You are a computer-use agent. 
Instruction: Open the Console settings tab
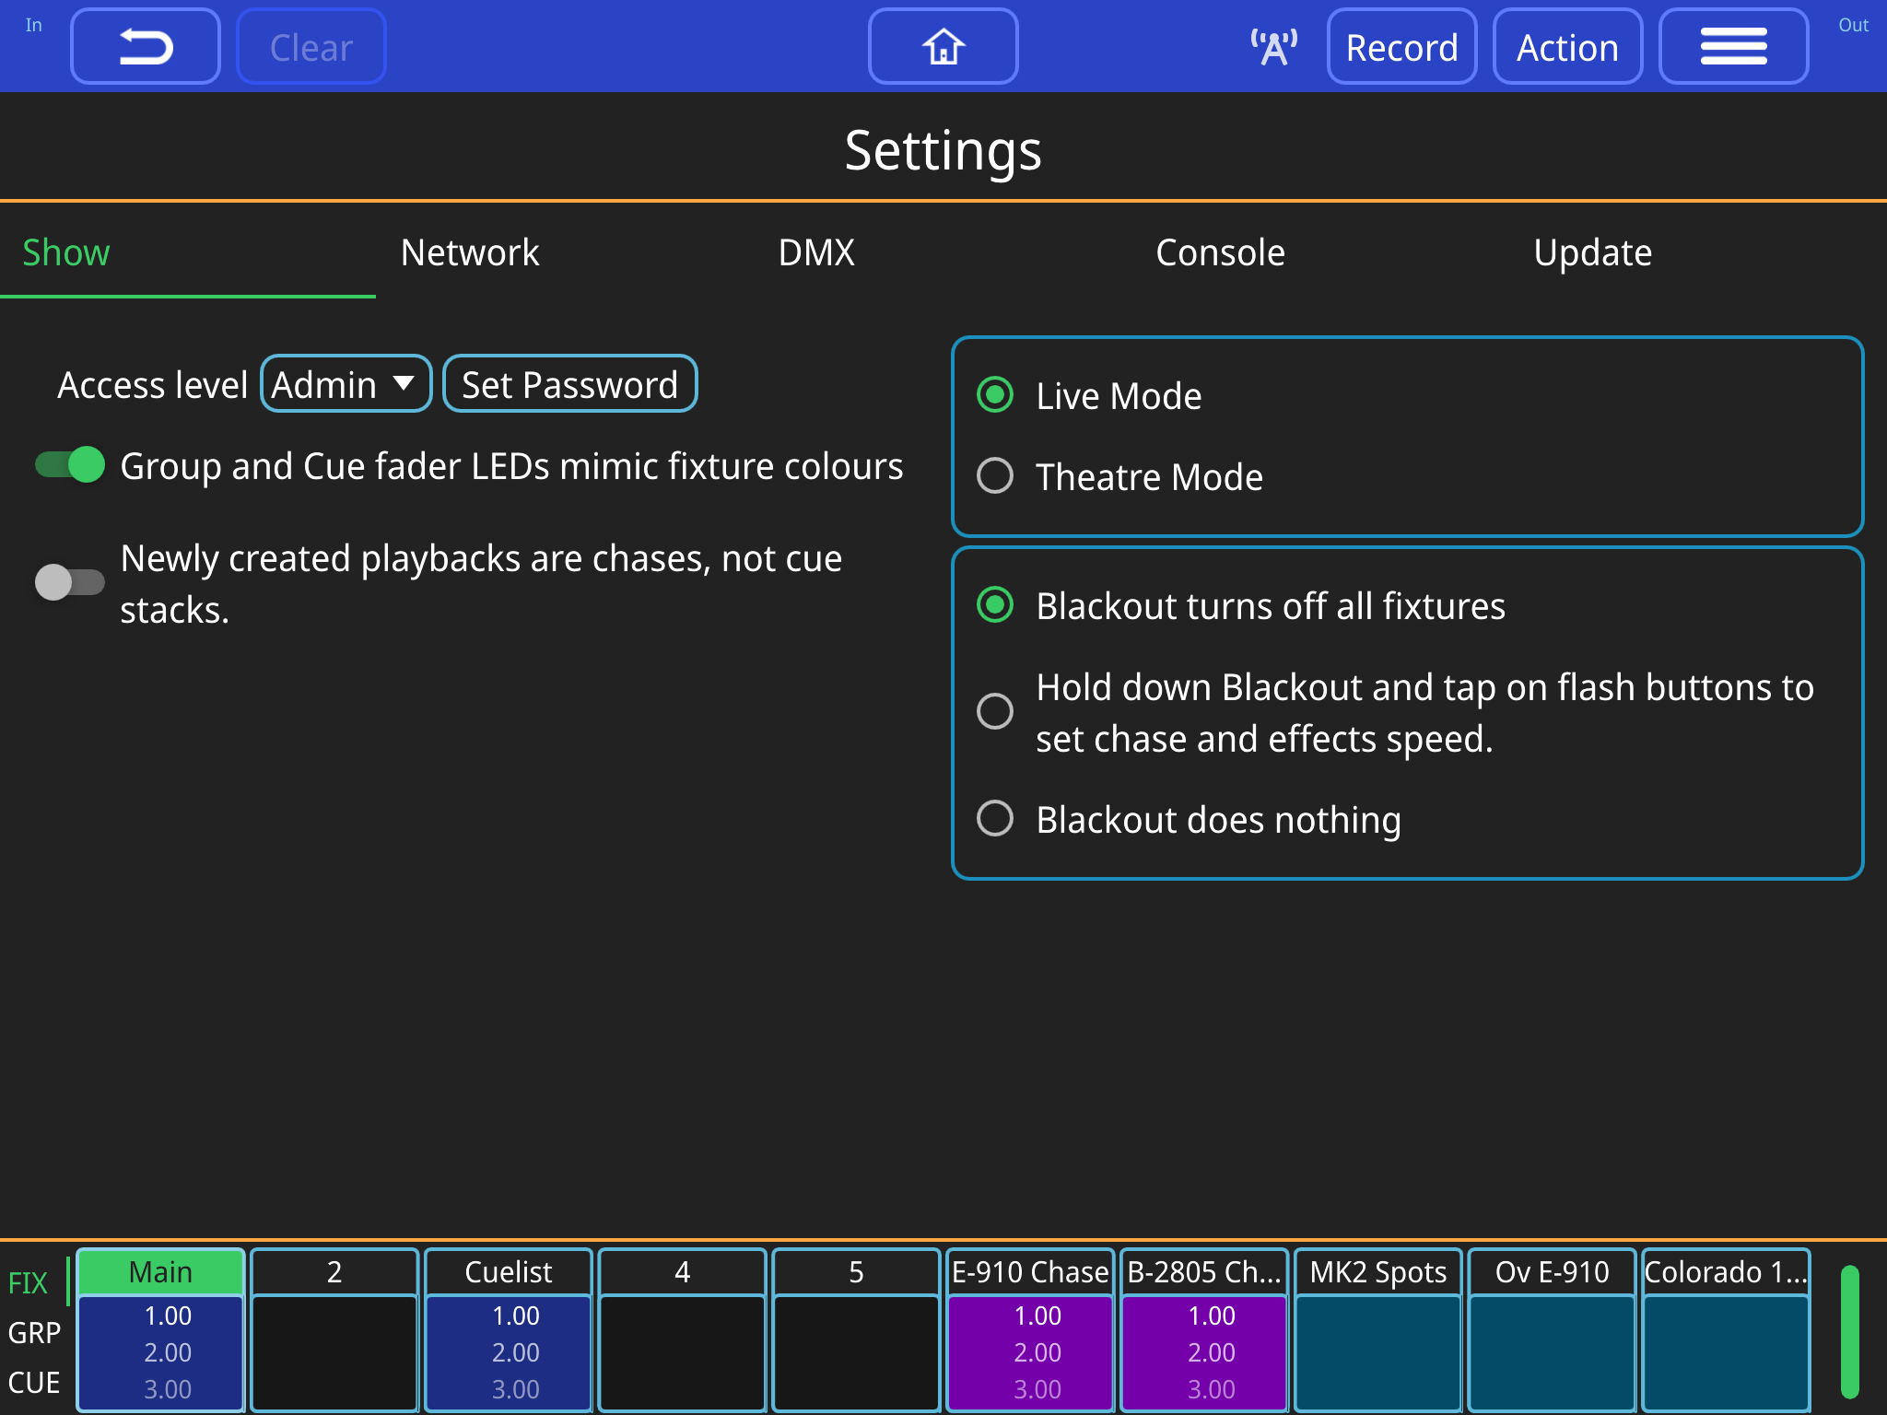coord(1220,252)
